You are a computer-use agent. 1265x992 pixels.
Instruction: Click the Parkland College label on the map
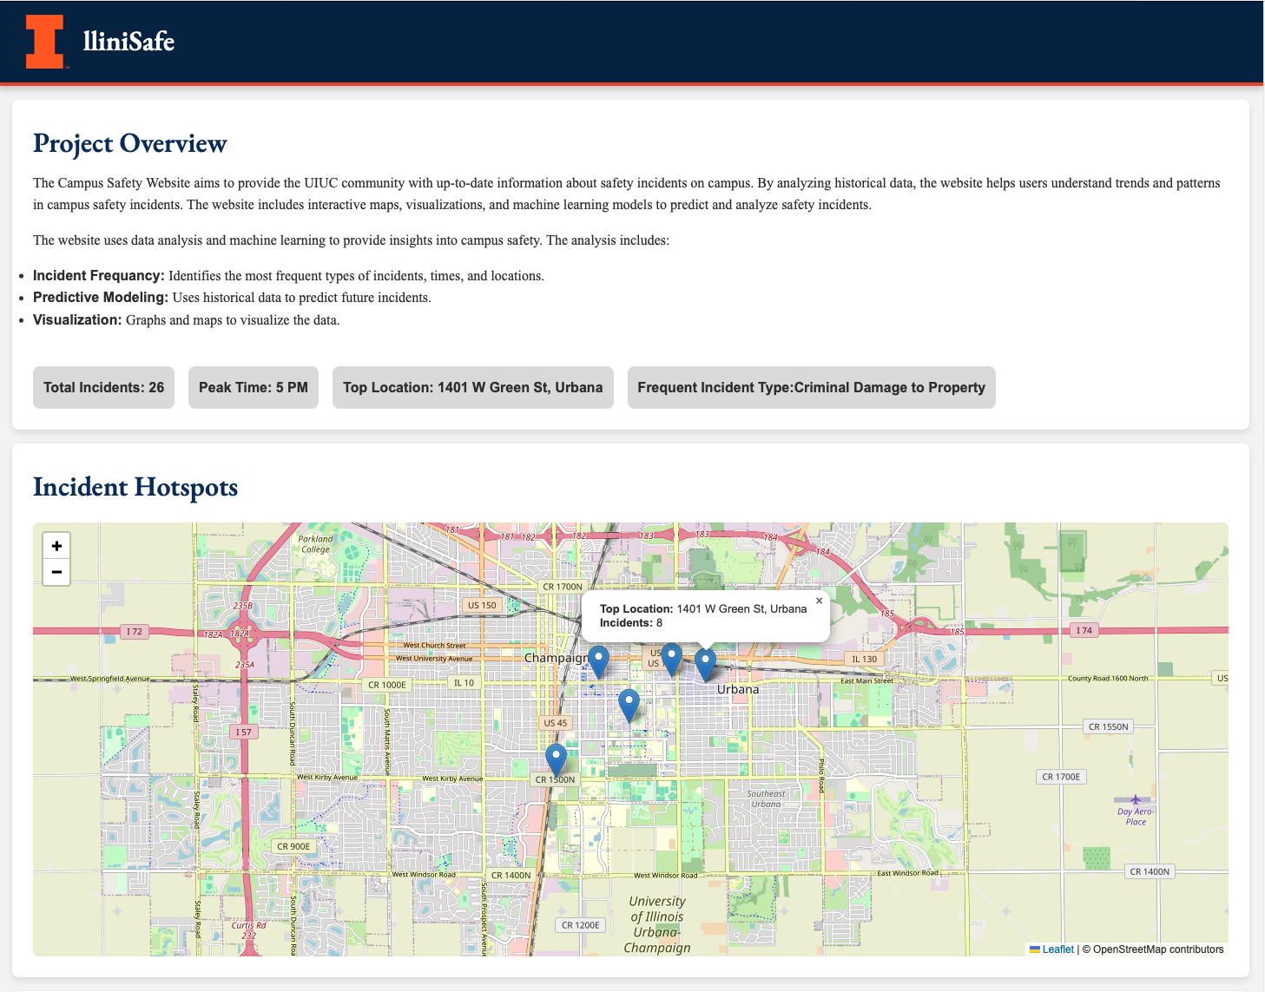[x=315, y=544]
